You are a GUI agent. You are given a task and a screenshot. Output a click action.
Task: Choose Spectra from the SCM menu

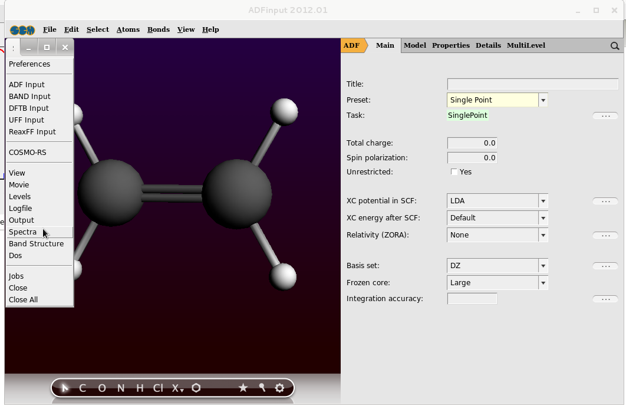click(23, 232)
